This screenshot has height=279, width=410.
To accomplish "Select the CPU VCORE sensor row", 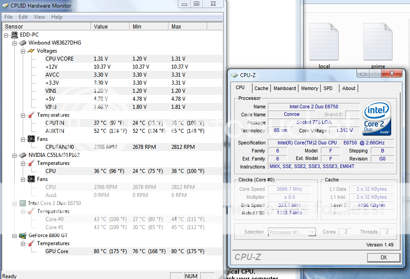I will click(60, 59).
